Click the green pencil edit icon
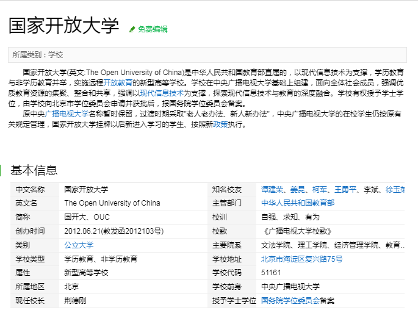The width and height of the screenshot is (418, 313). [132, 29]
